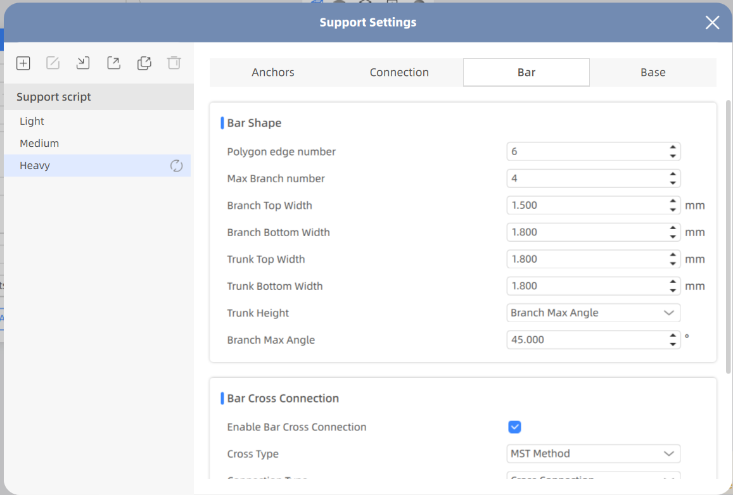Click the Branch Top Width field
The height and width of the screenshot is (495, 733).
click(586, 206)
